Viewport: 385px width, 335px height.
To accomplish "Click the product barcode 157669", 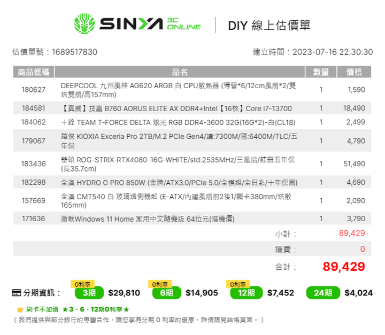I will click(x=33, y=201).
